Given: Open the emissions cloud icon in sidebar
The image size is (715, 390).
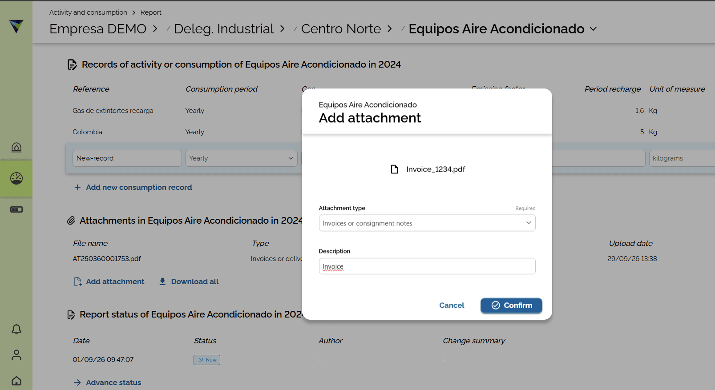Looking at the screenshot, I should coord(16,147).
